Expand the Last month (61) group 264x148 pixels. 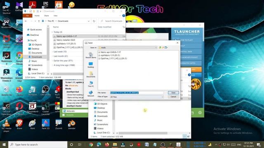(52, 56)
